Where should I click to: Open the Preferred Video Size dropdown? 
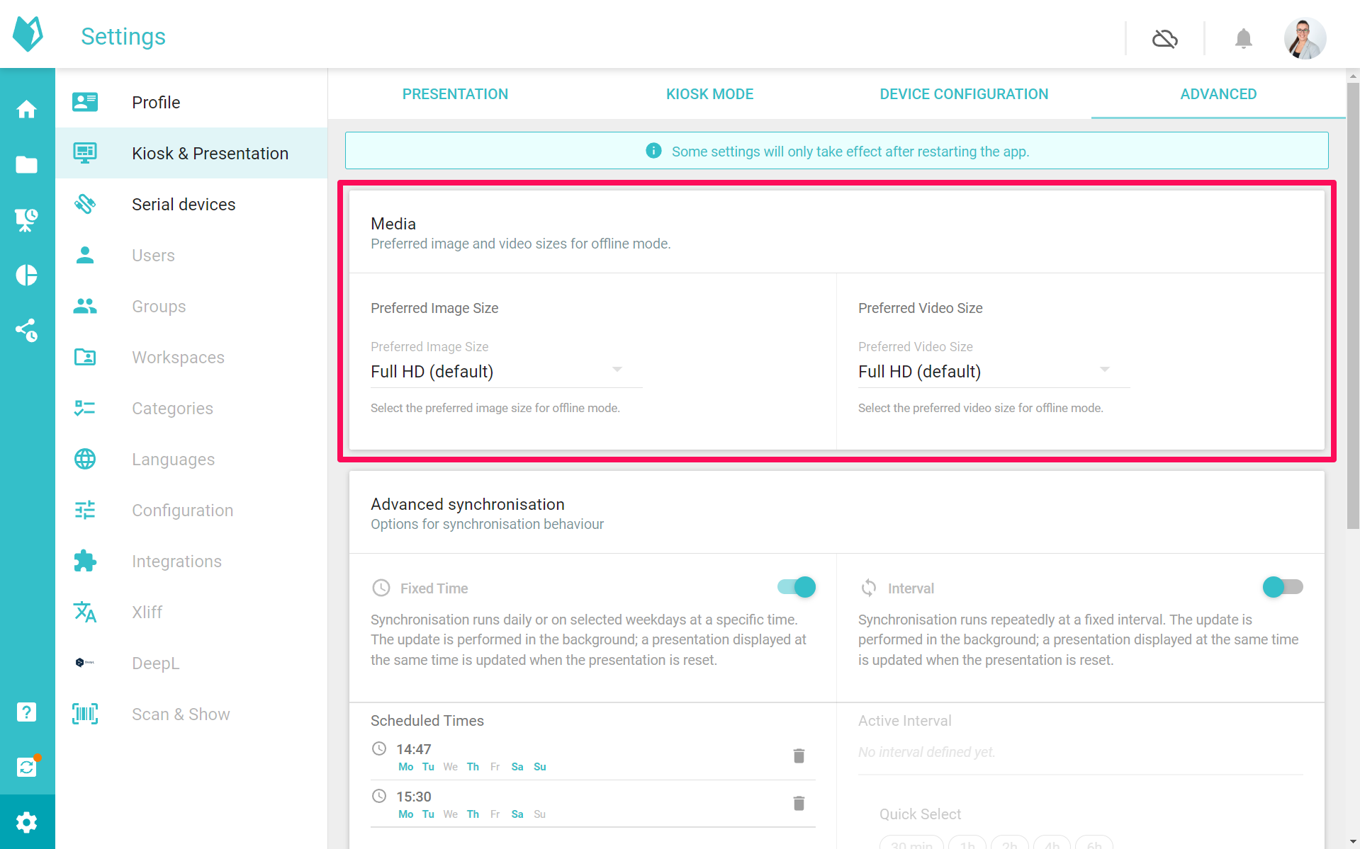[994, 371]
